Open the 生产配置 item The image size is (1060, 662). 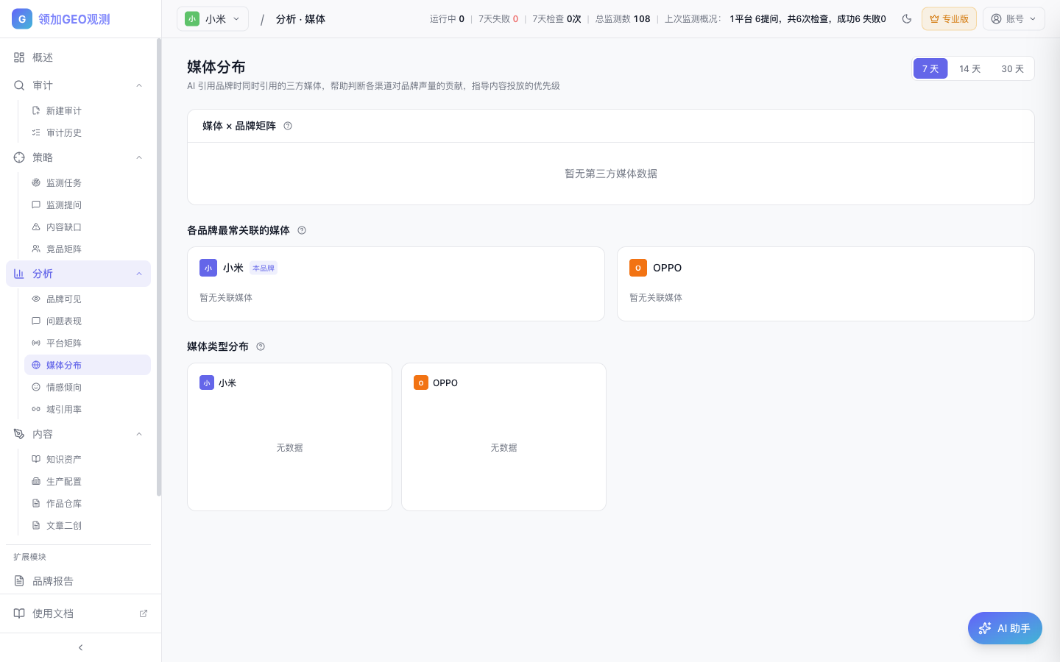[x=88, y=481]
